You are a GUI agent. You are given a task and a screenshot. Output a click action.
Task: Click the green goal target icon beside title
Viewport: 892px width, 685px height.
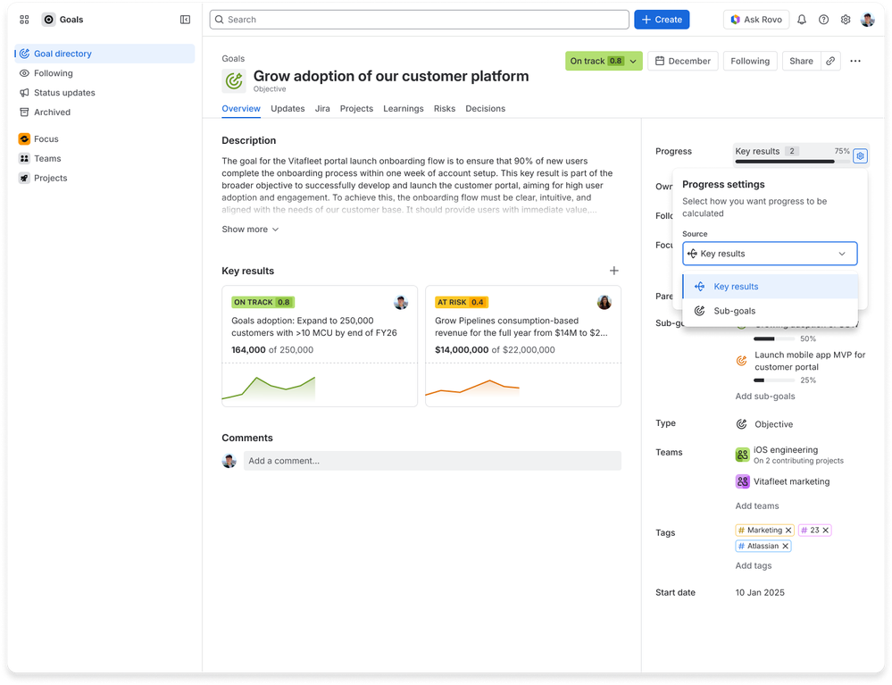pyautogui.click(x=234, y=80)
